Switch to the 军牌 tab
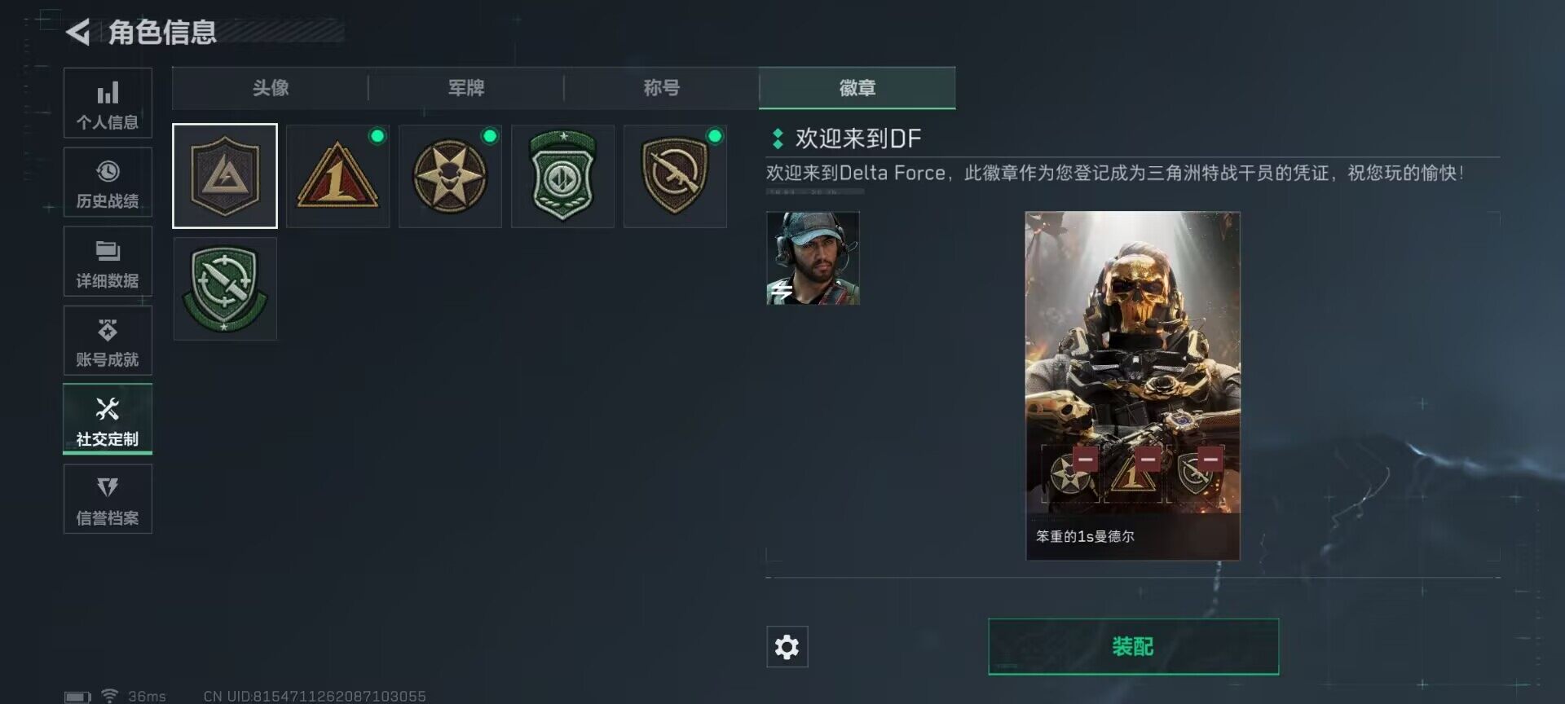This screenshot has width=1565, height=704. pos(465,88)
